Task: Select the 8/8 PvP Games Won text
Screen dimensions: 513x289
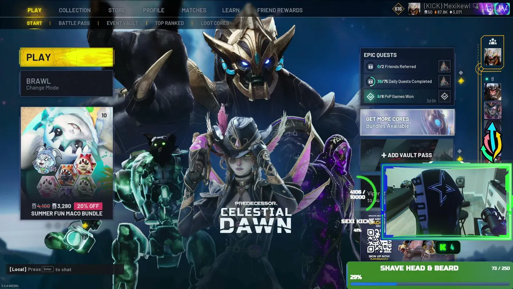Action: [395, 96]
